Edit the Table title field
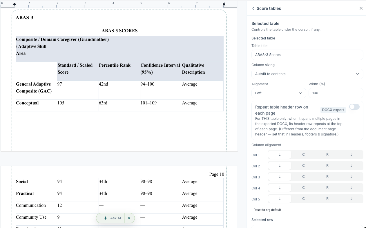366x228 pixels. [x=307, y=55]
